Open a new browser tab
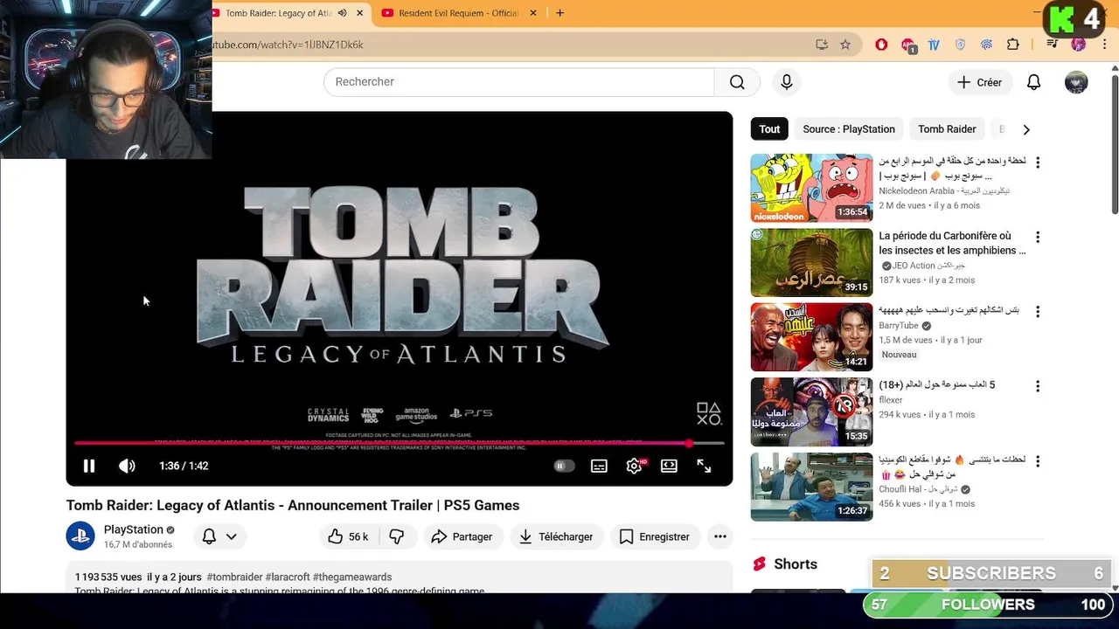The width and height of the screenshot is (1119, 629). point(559,13)
